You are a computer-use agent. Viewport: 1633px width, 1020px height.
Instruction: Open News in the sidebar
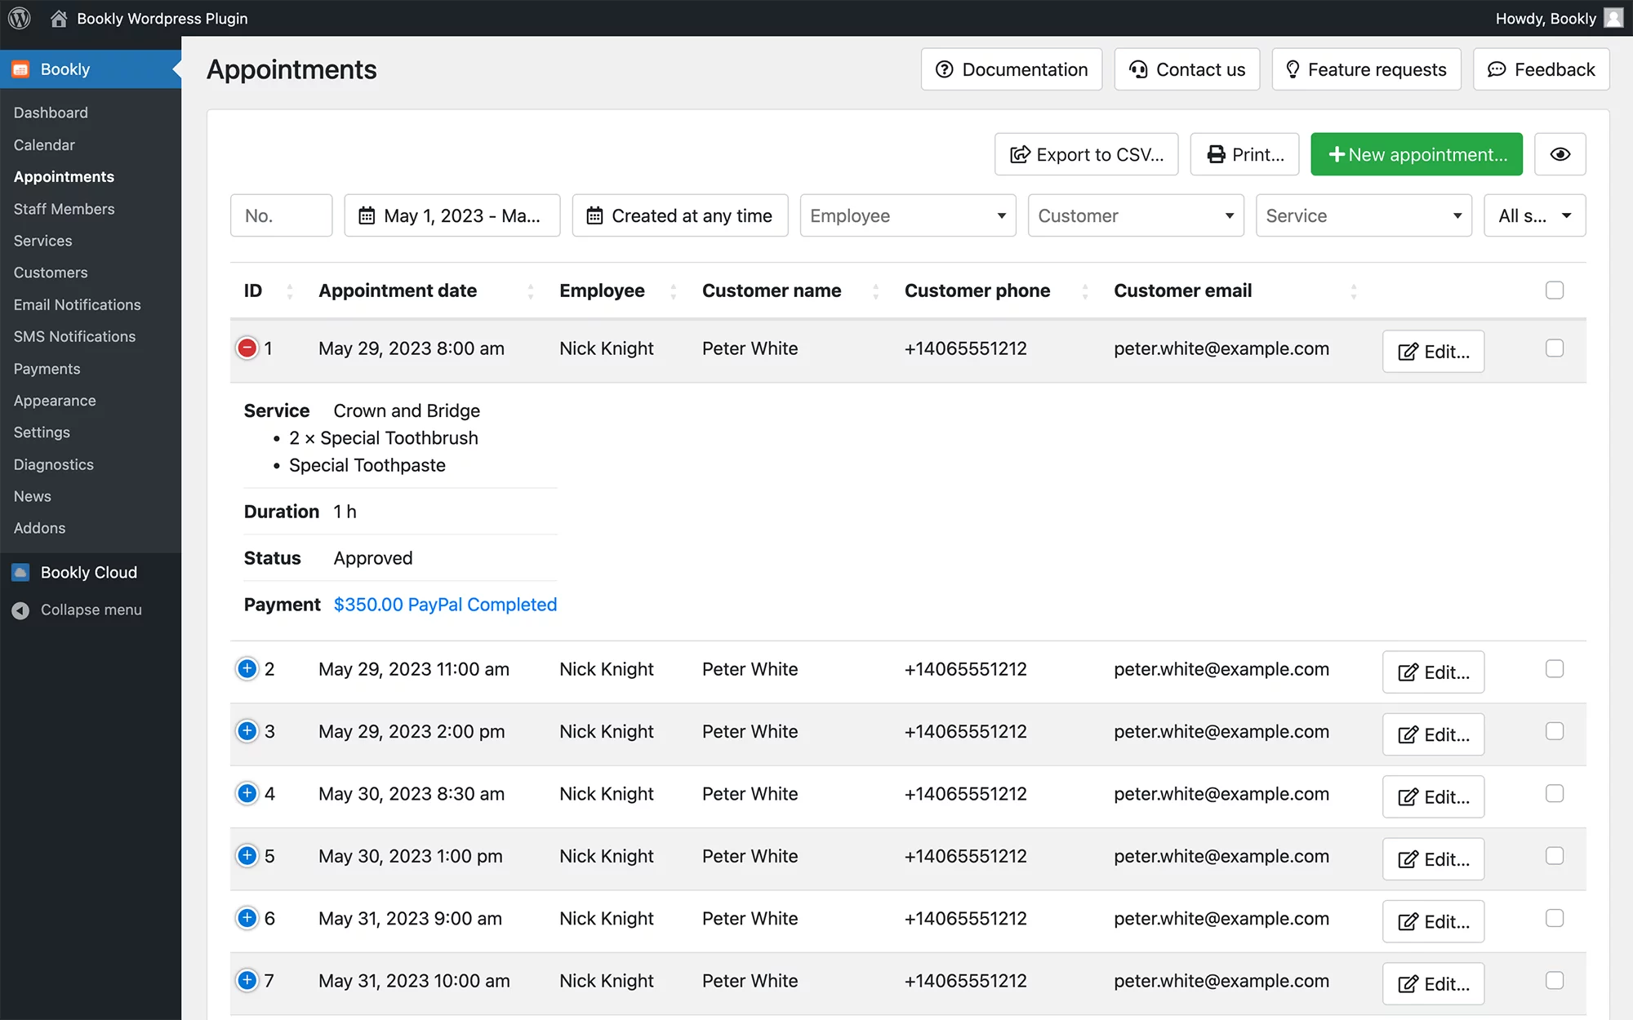pos(32,496)
